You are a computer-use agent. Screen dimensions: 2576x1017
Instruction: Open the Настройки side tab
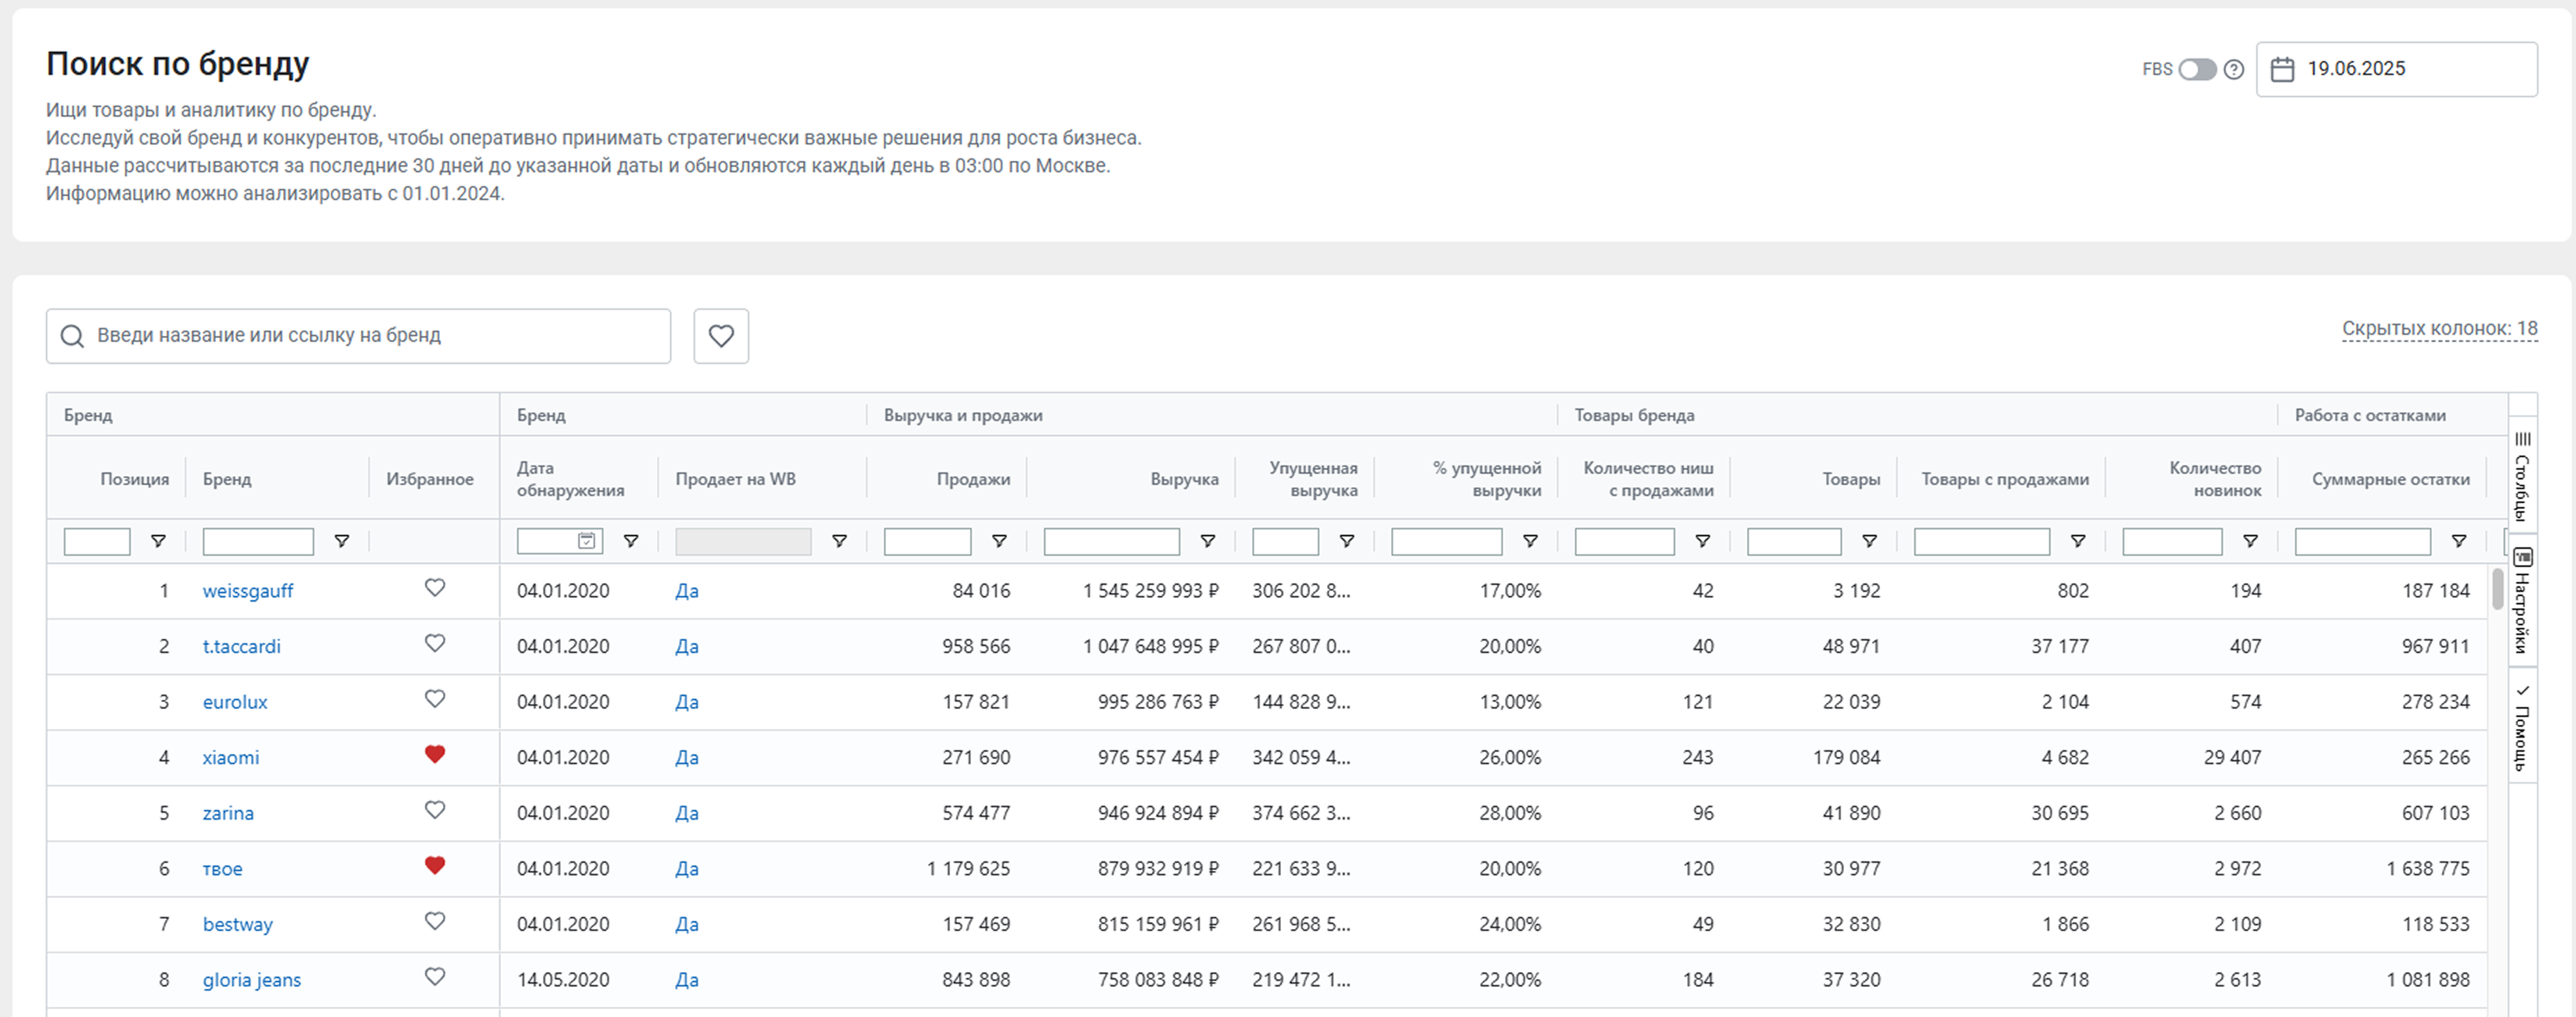coord(2522,600)
